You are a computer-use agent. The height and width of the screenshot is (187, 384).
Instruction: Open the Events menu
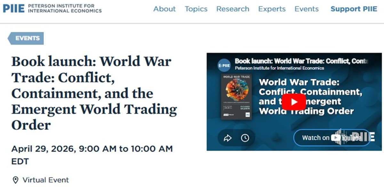(307, 9)
